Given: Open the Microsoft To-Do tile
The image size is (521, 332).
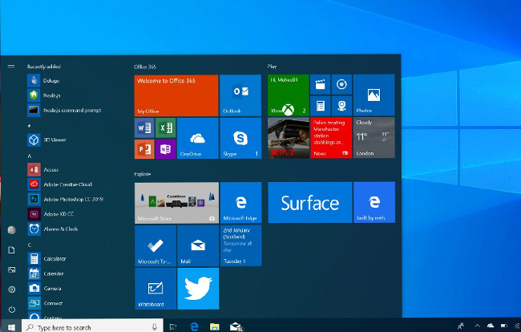Looking at the screenshot, I should 155,245.
